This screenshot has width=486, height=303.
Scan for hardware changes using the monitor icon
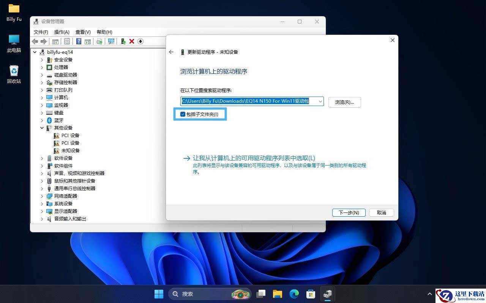pyautogui.click(x=111, y=41)
